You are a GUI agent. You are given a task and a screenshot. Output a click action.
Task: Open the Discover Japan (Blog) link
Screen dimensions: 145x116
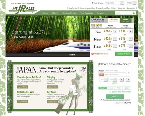87,8
